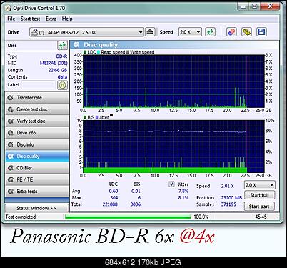Image resolution: width=287 pixels, height=268 pixels.
Task: Click the Disc quality header disc icon
Action: point(76,45)
